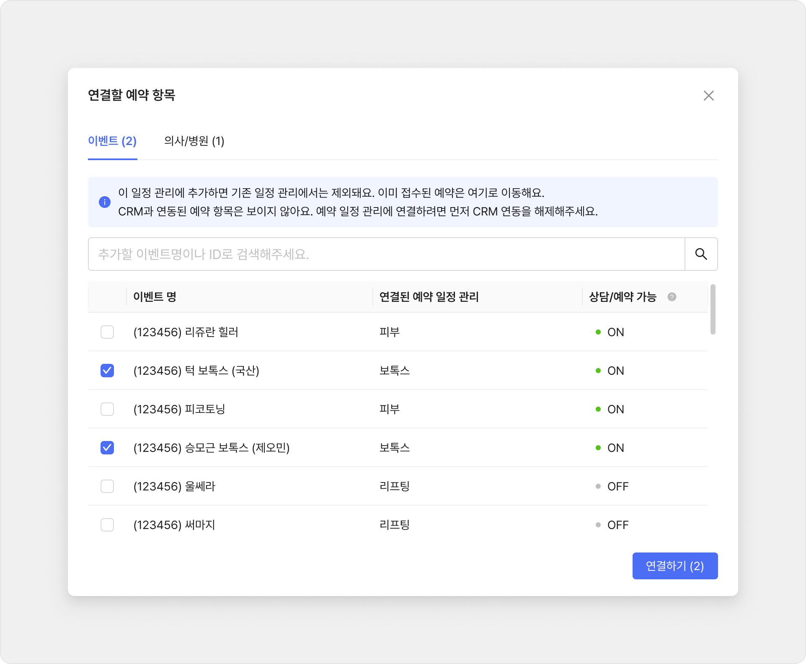This screenshot has height=664, width=806.
Task: Click the 이벤트 명 column header
Action: (x=155, y=297)
